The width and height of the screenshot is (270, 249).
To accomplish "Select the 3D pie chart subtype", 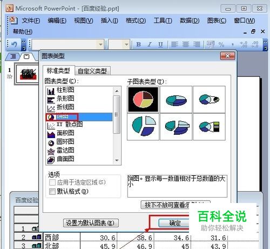I will coord(176,100).
